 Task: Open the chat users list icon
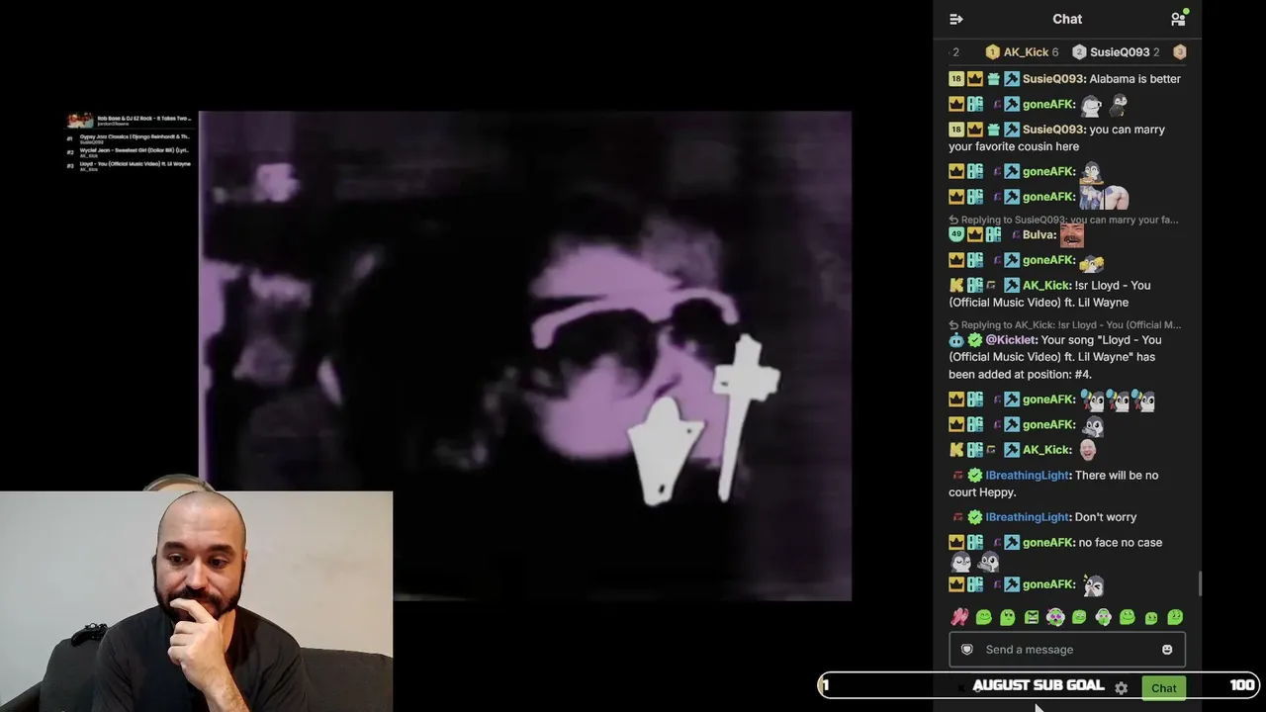point(1178,19)
